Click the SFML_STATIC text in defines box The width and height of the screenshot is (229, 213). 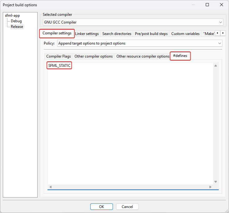(x=59, y=66)
